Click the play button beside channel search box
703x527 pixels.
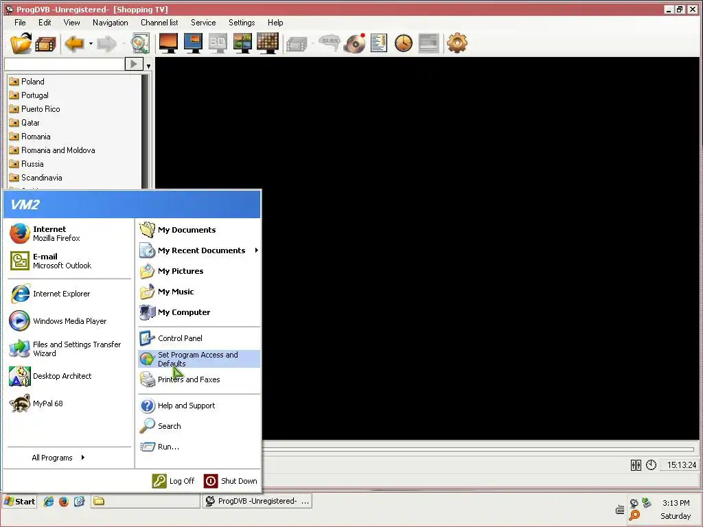coord(134,64)
